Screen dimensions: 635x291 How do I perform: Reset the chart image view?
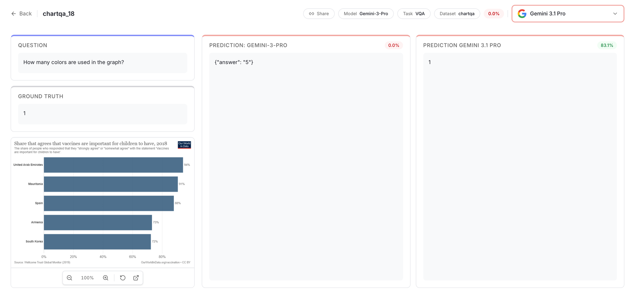click(123, 278)
